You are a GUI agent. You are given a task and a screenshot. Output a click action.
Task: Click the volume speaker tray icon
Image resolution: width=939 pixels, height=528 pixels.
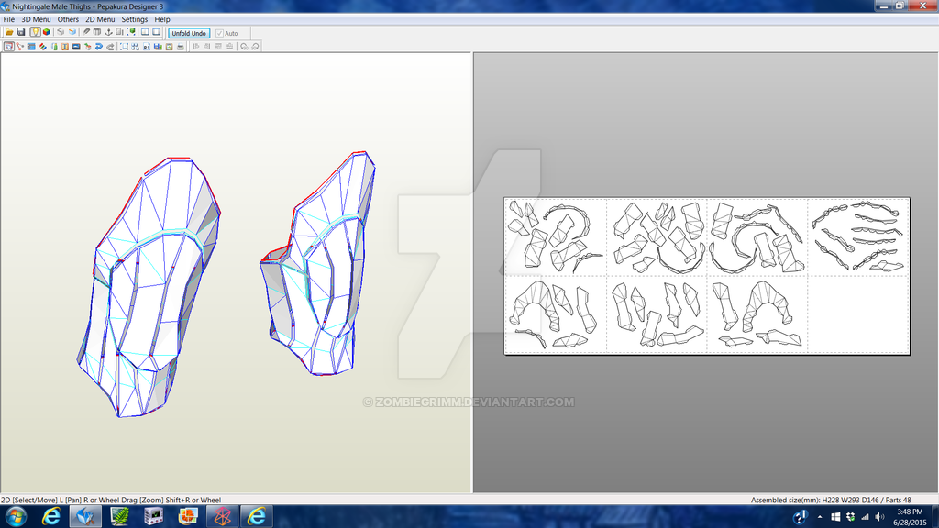click(879, 517)
